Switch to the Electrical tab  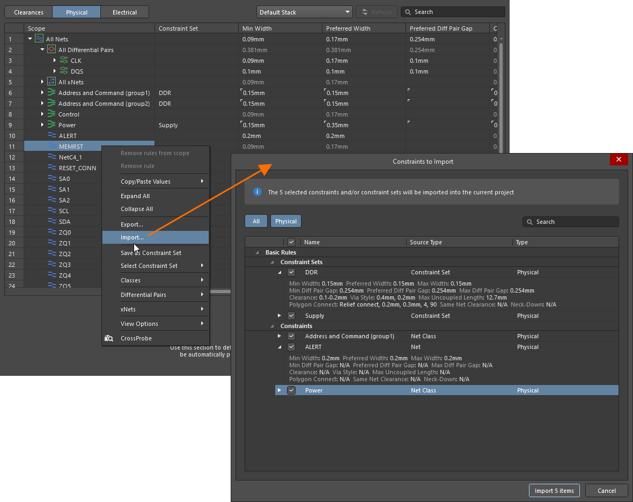pos(124,12)
